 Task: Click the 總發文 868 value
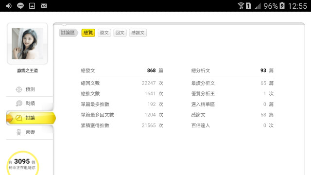coord(151,70)
